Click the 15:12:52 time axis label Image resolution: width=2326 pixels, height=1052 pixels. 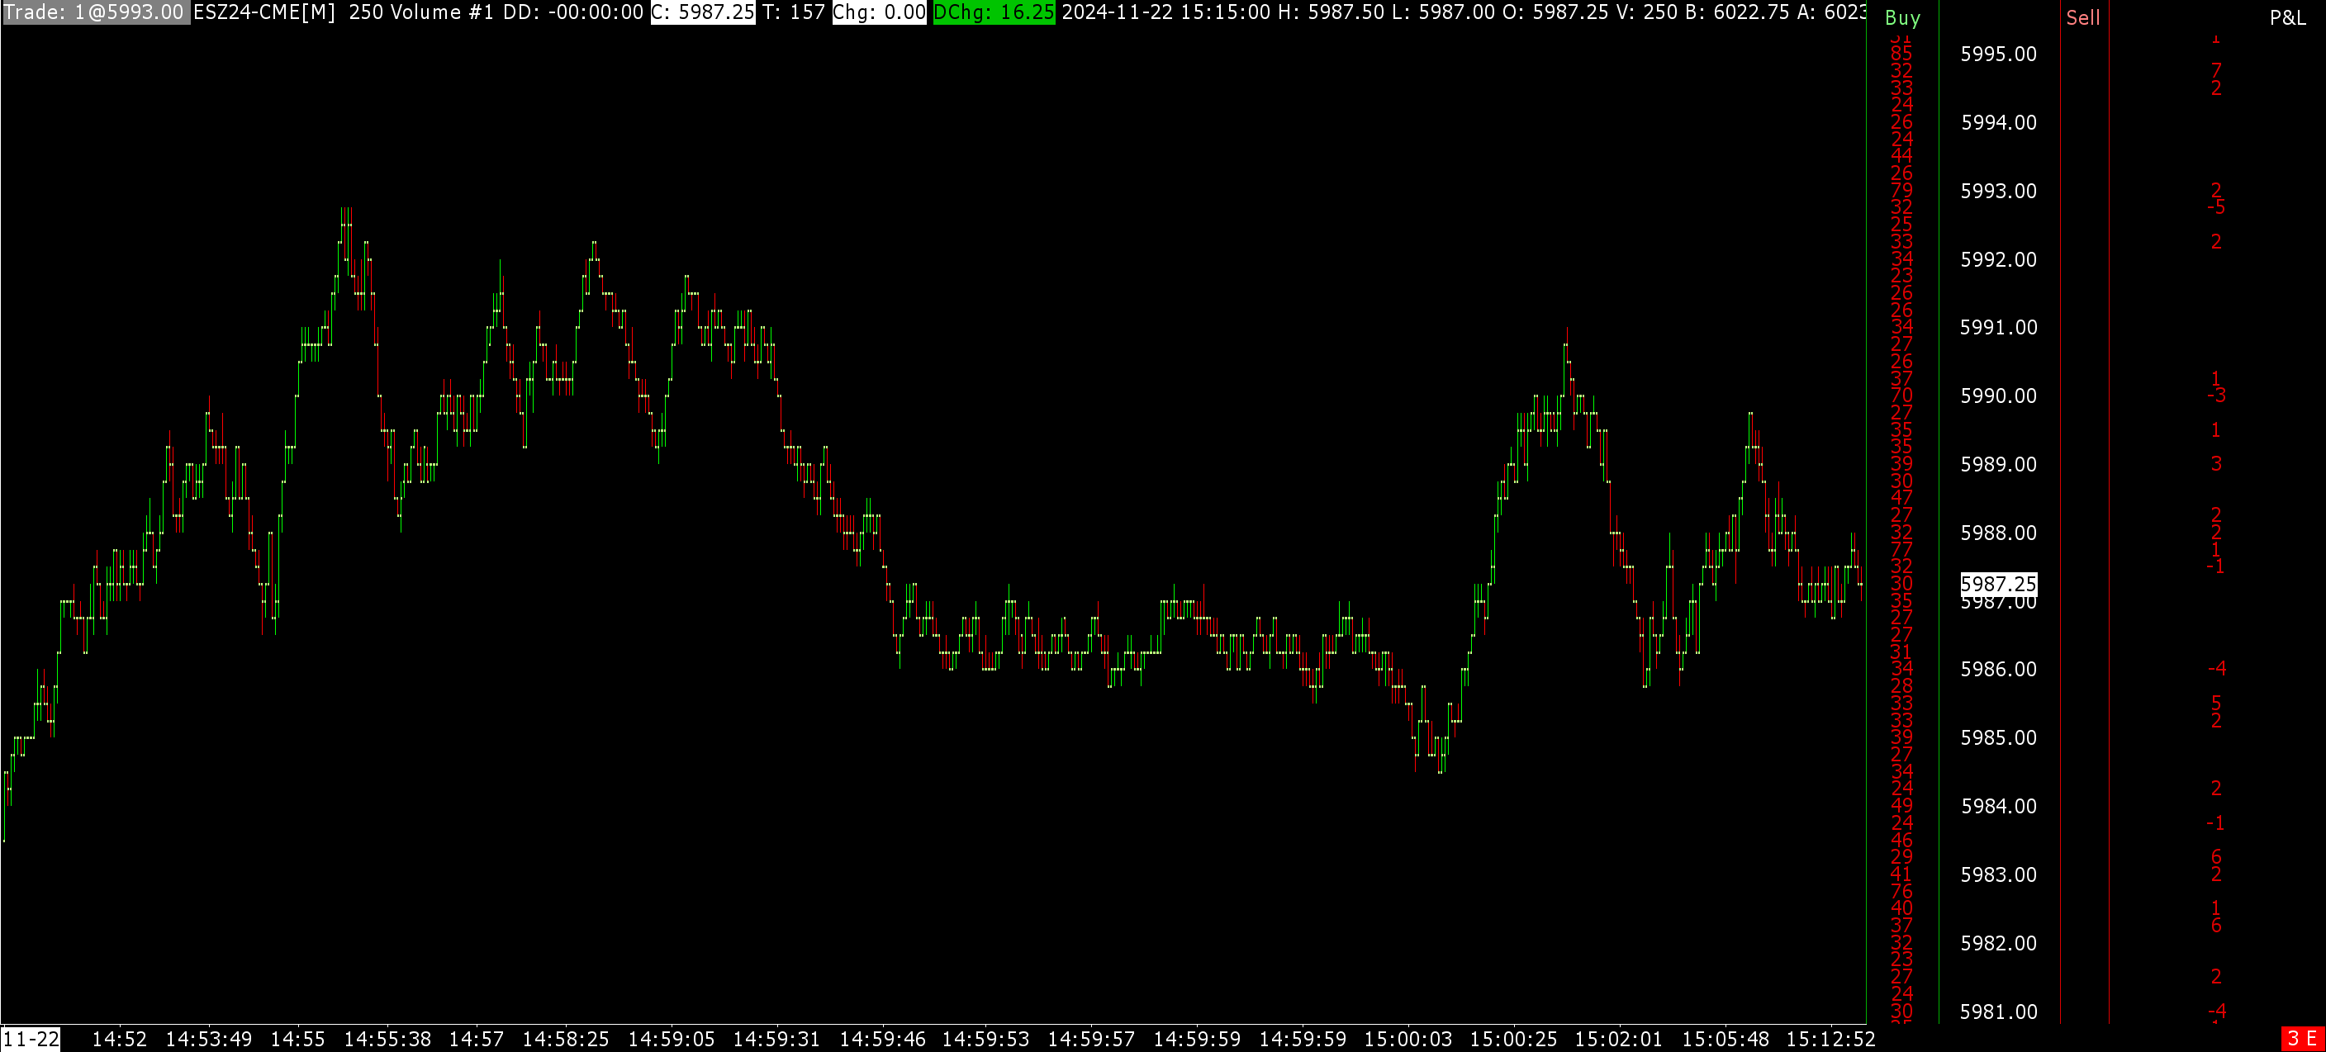tap(1830, 1040)
